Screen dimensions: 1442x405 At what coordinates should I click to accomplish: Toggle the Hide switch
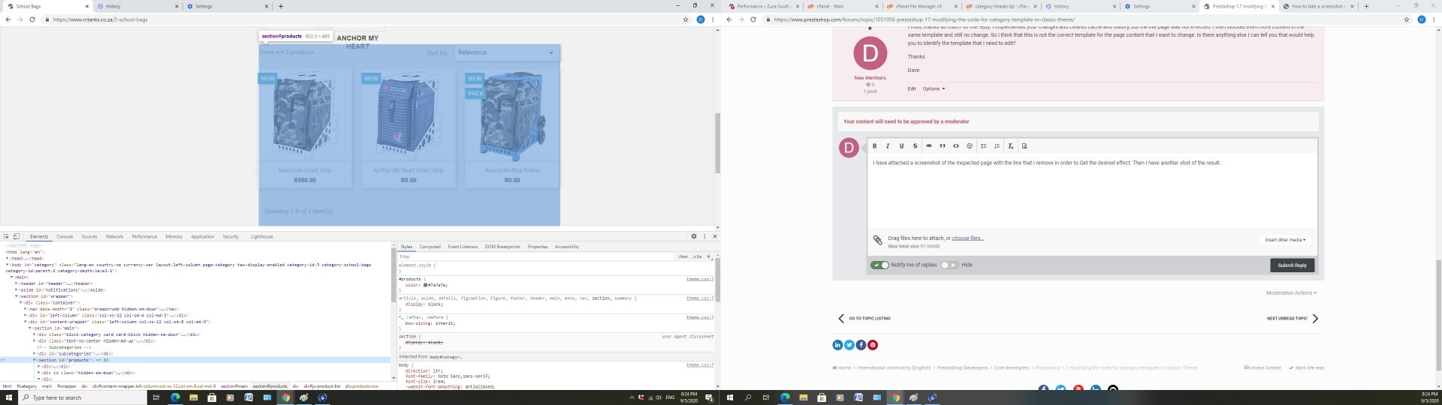pyautogui.click(x=949, y=265)
